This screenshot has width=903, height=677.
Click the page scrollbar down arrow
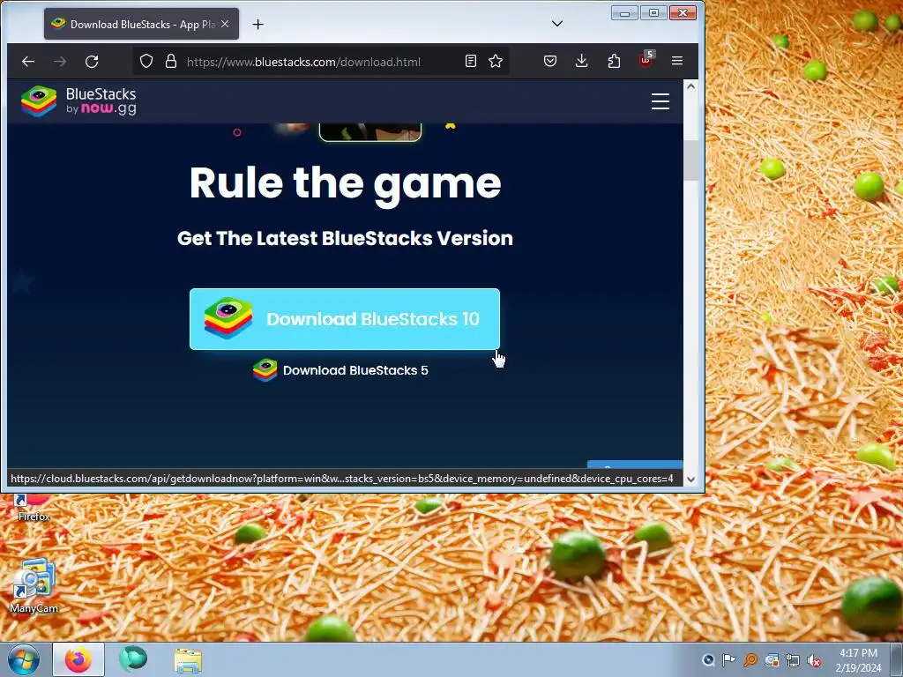pos(691,479)
